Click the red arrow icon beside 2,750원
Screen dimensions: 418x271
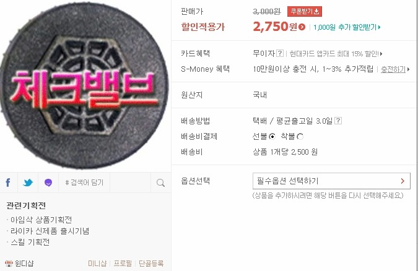[302, 27]
